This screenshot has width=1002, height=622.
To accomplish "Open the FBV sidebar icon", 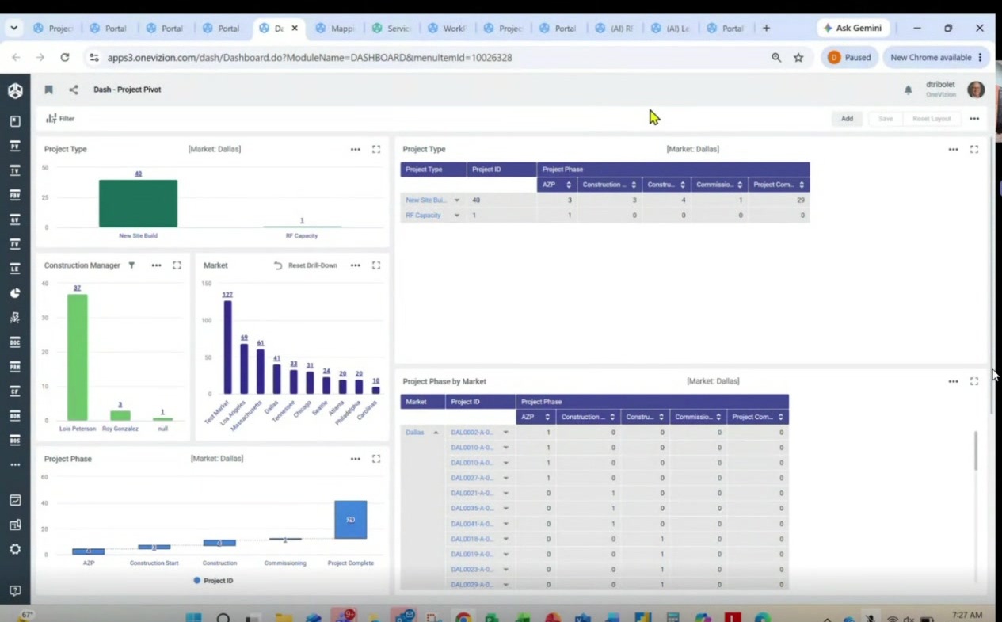I will (x=15, y=195).
